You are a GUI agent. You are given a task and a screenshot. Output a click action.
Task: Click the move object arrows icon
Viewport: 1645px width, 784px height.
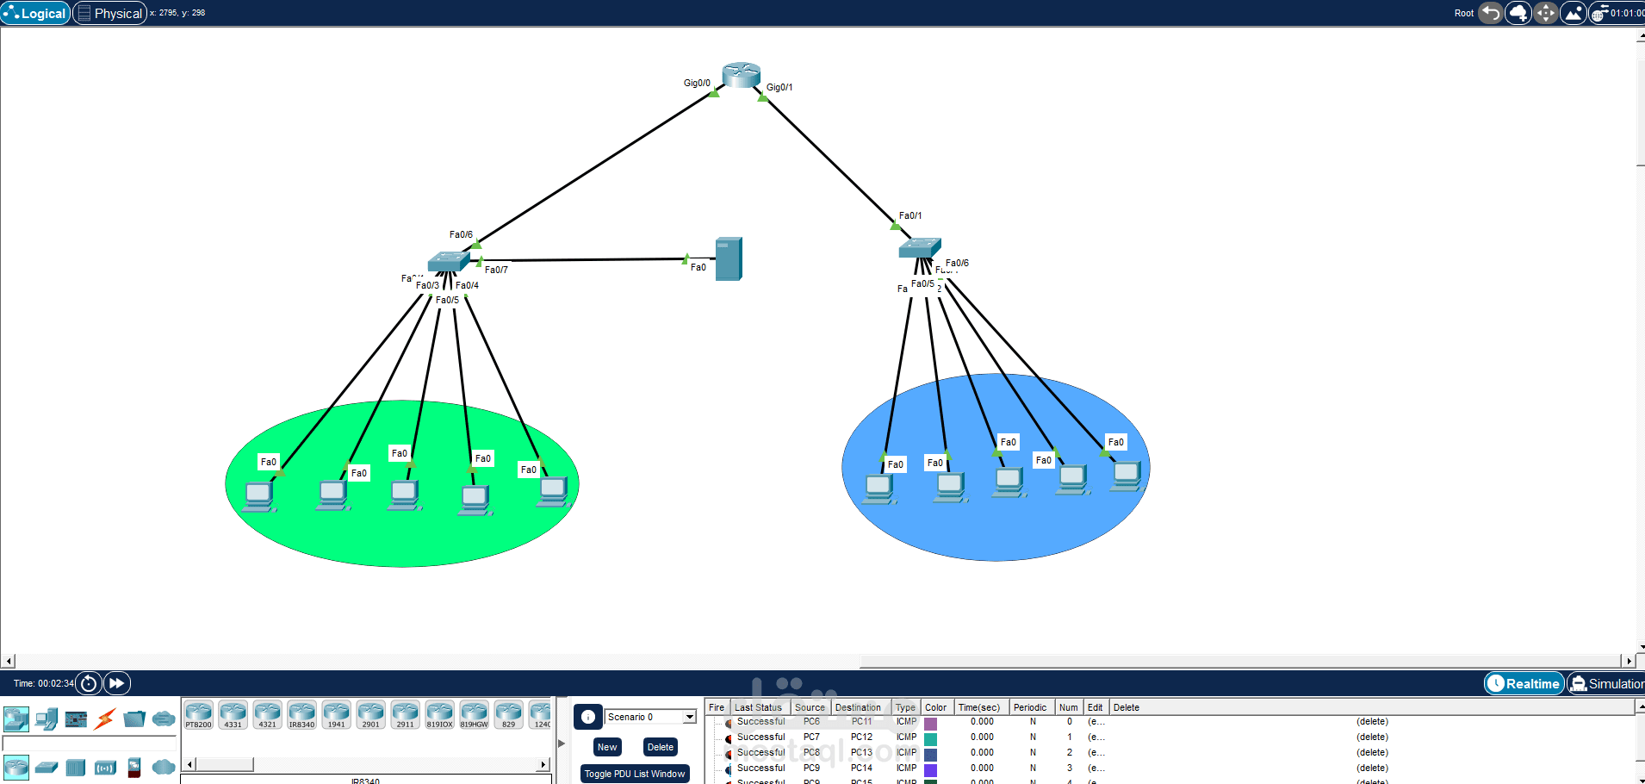[x=1546, y=13]
